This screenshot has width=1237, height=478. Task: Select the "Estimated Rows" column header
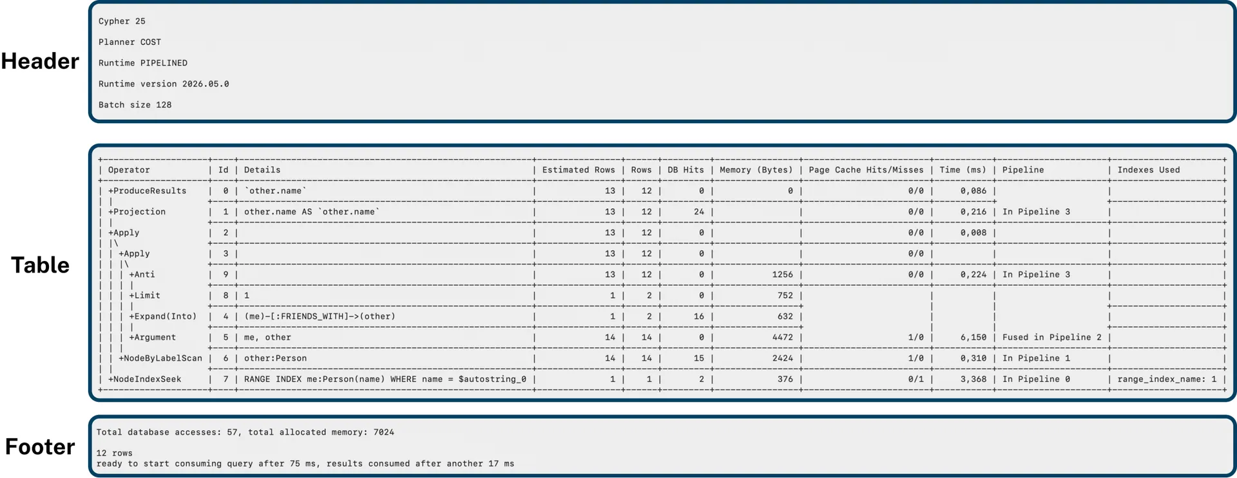click(x=579, y=170)
